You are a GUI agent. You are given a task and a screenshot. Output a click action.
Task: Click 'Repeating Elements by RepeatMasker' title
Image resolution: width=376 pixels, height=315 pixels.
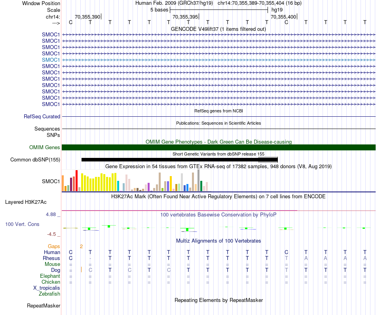coord(218,300)
